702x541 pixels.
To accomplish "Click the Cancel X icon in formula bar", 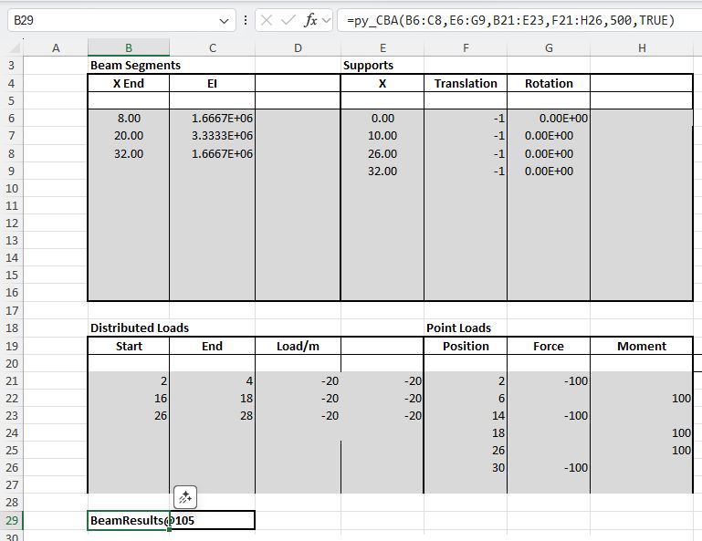I will pyautogui.click(x=267, y=19).
